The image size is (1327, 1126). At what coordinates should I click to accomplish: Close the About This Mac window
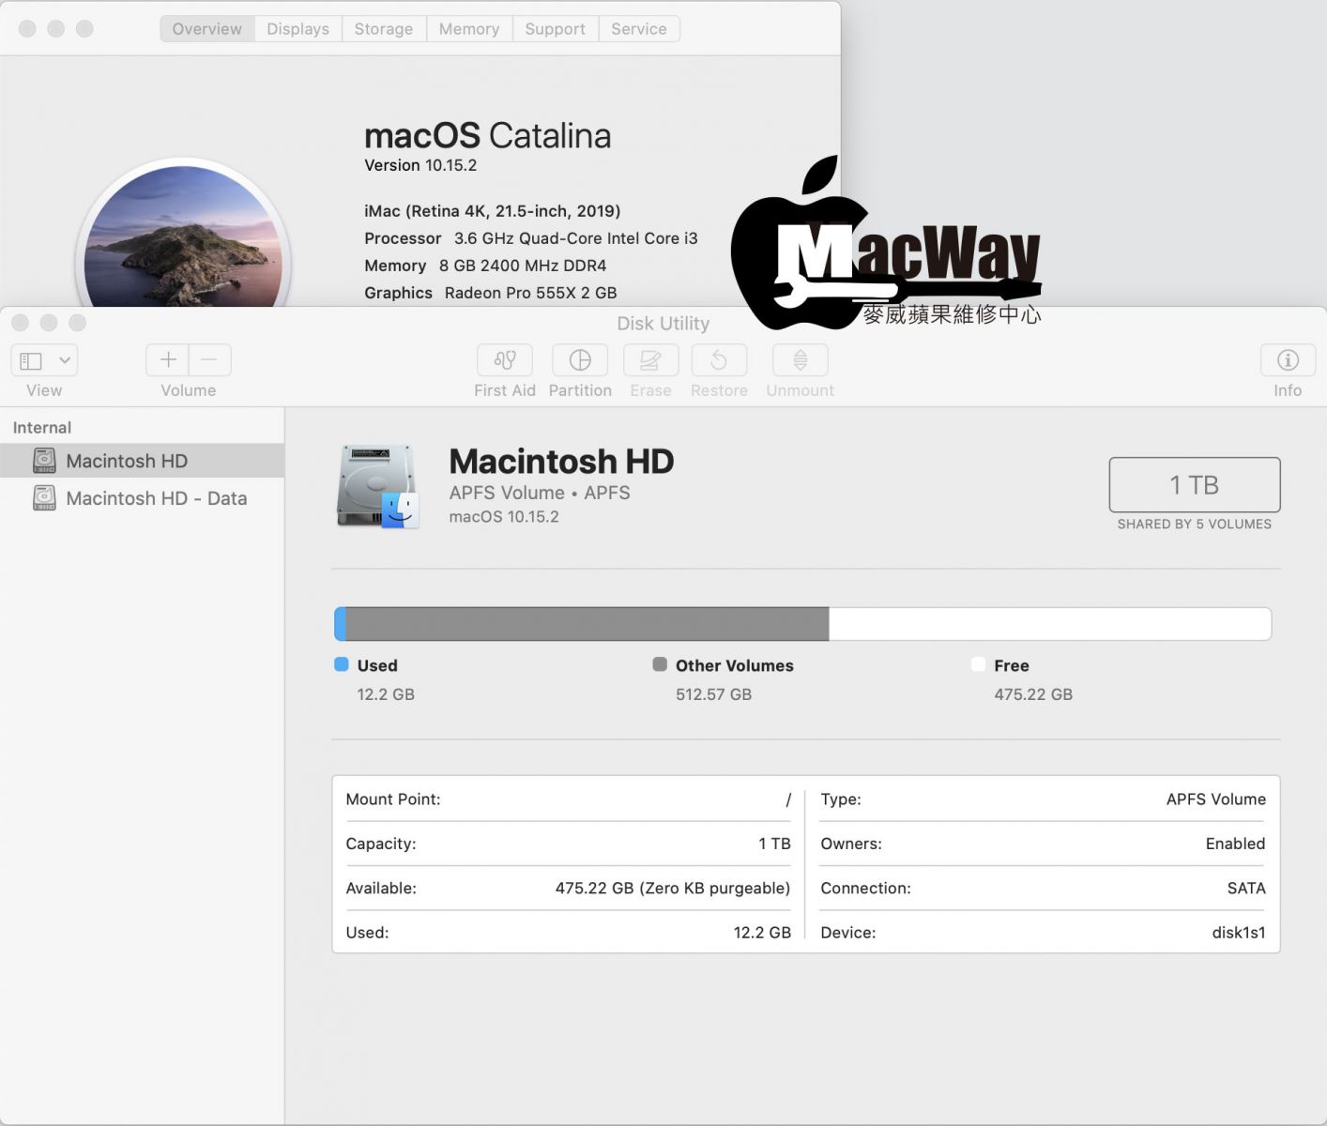tap(27, 28)
